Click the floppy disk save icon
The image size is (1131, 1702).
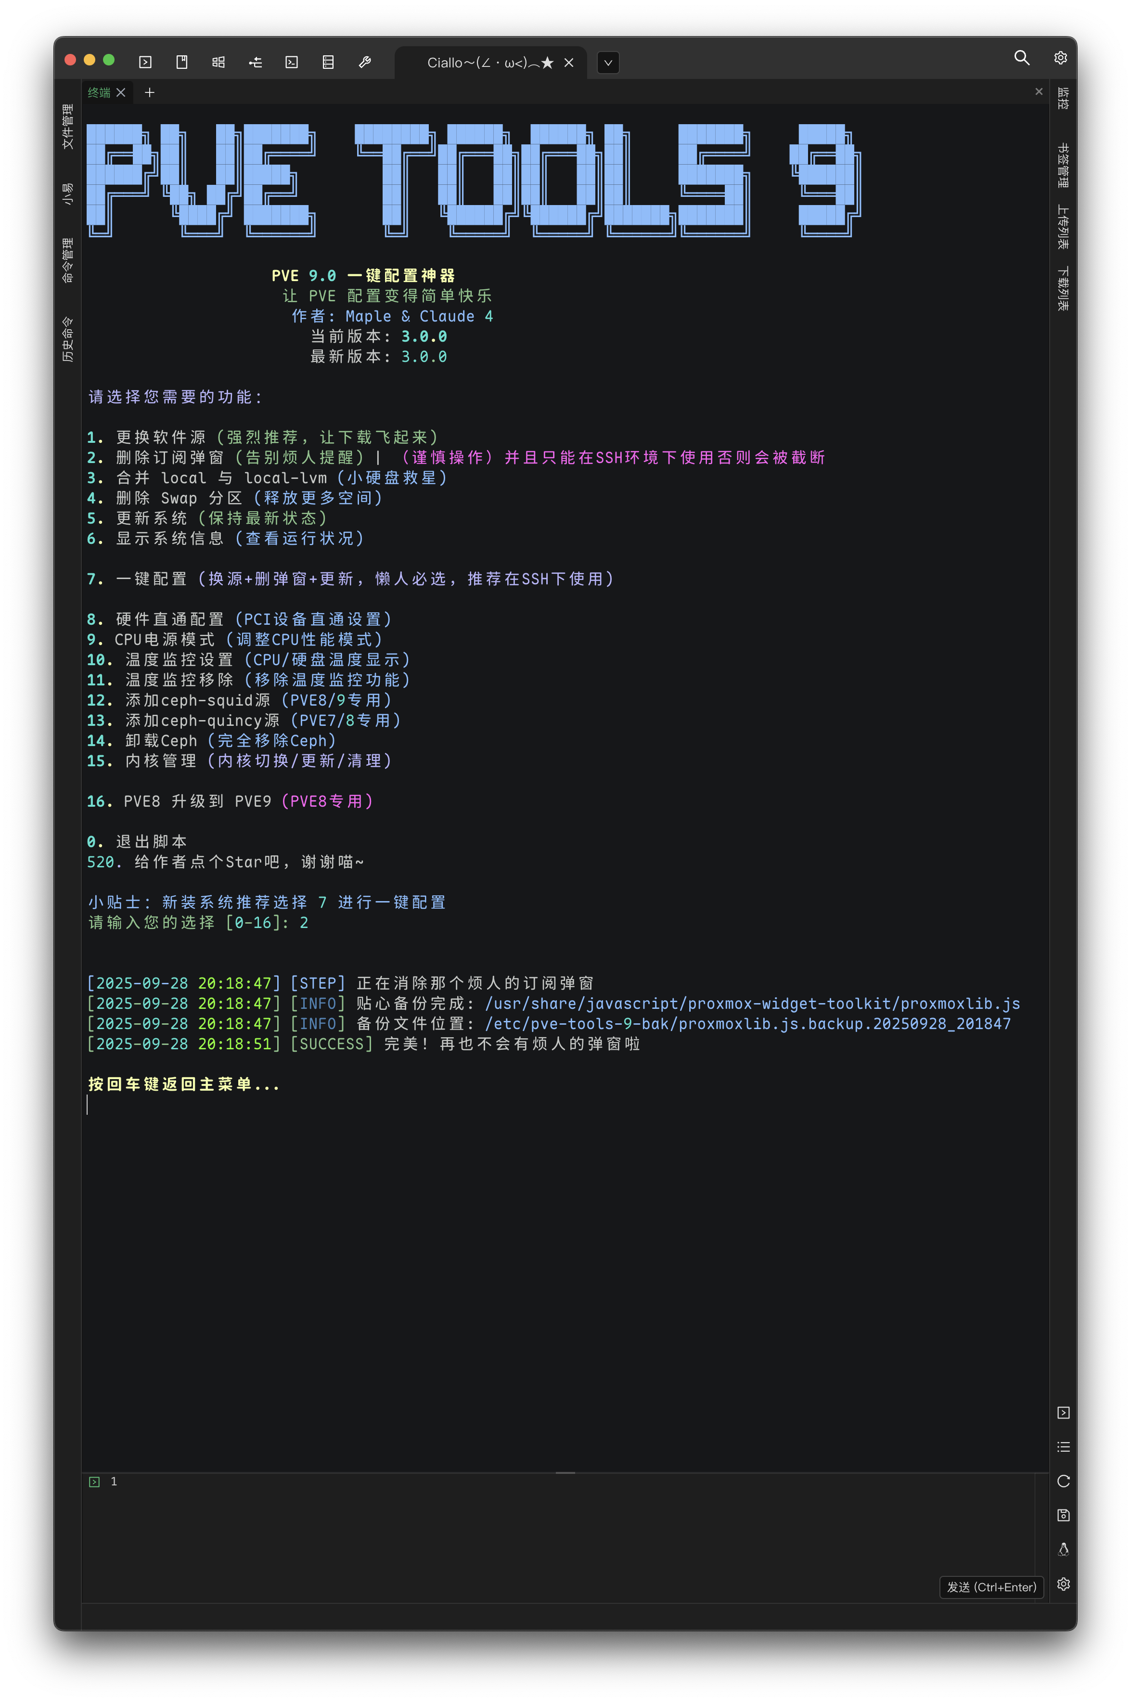(x=1063, y=1515)
